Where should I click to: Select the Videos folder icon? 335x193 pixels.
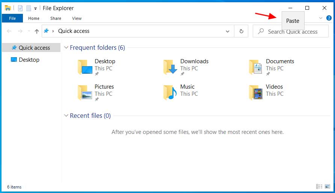[x=256, y=92]
